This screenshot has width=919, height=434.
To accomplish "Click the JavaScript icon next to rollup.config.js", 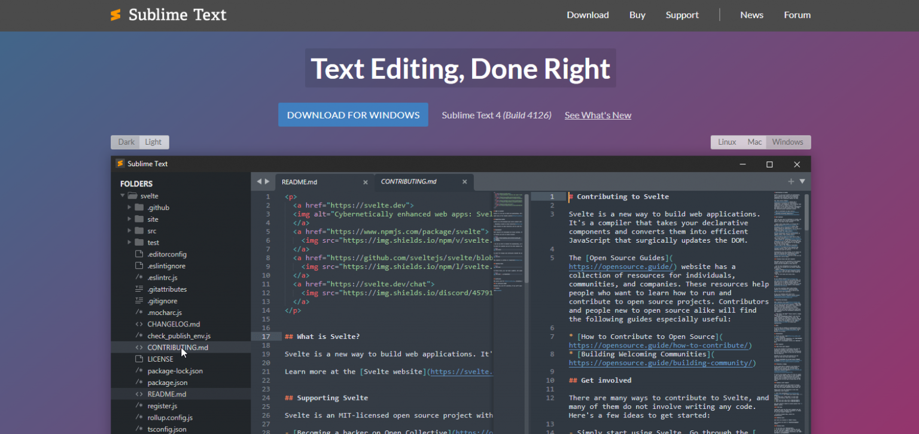I will (139, 417).
